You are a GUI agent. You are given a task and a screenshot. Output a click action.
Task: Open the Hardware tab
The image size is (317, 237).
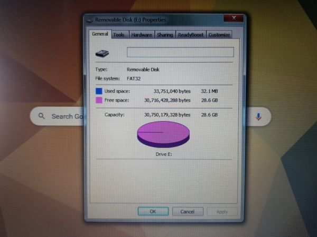pyautogui.click(x=142, y=35)
